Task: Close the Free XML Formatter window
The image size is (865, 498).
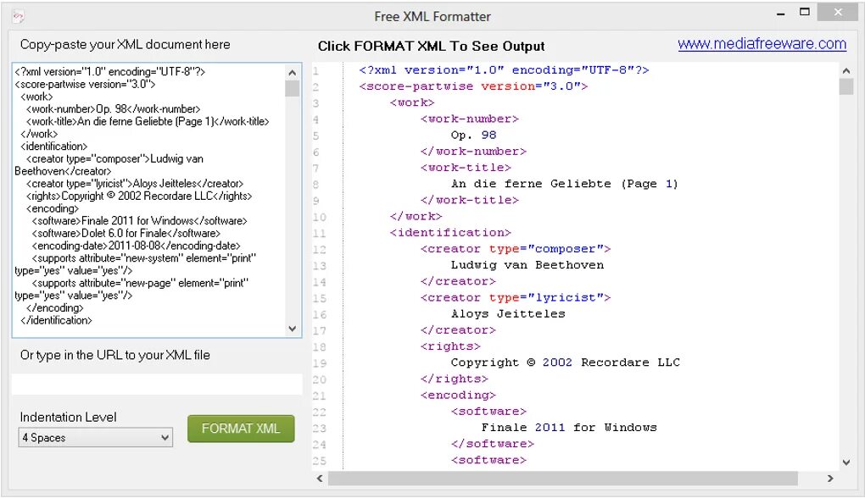Action: pos(838,12)
